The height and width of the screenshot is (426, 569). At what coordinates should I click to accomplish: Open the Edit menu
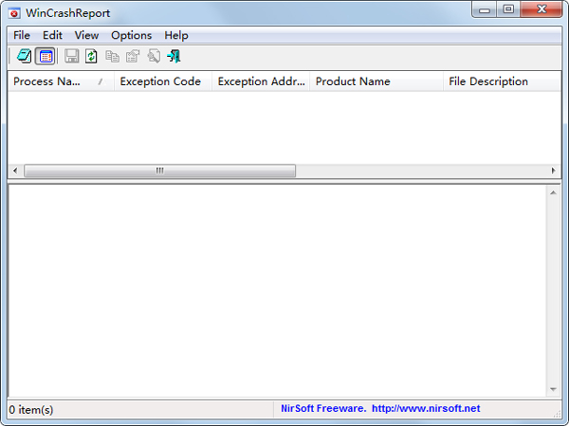[52, 35]
